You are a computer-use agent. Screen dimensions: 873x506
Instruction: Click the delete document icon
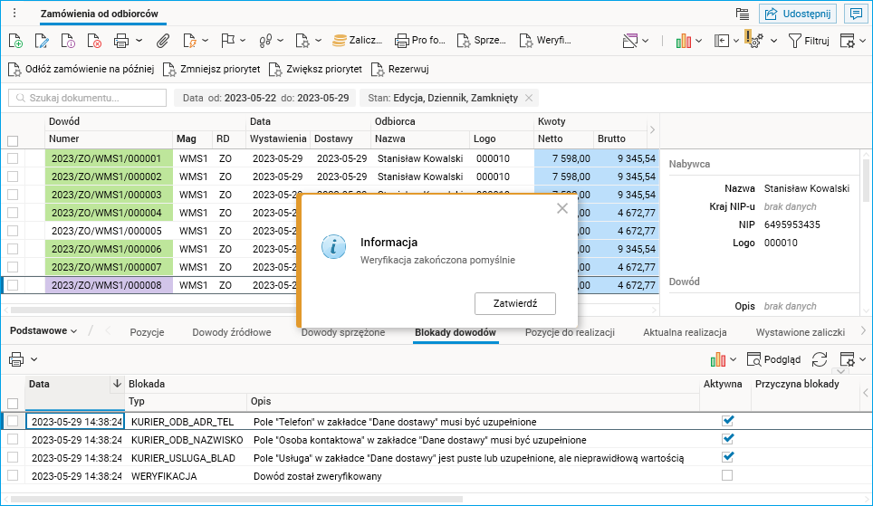[94, 41]
